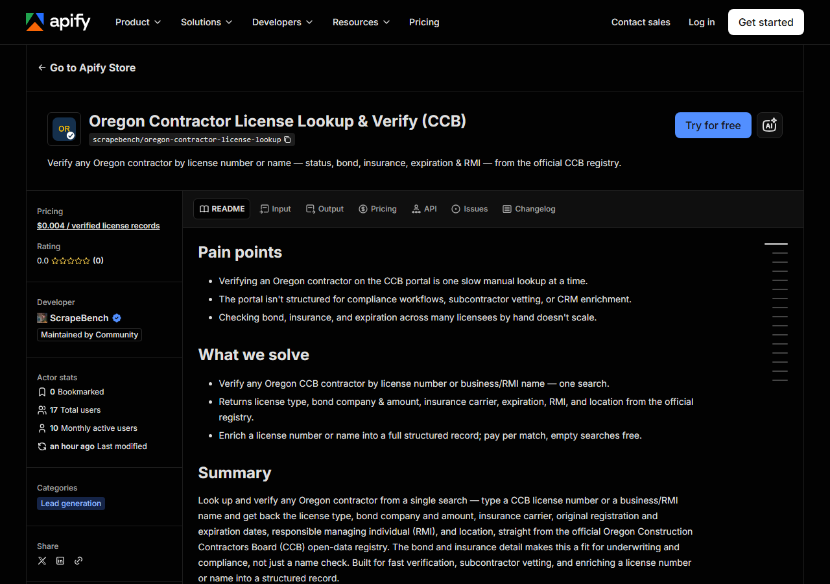View the Changelog tab
The image size is (830, 584).
point(529,209)
